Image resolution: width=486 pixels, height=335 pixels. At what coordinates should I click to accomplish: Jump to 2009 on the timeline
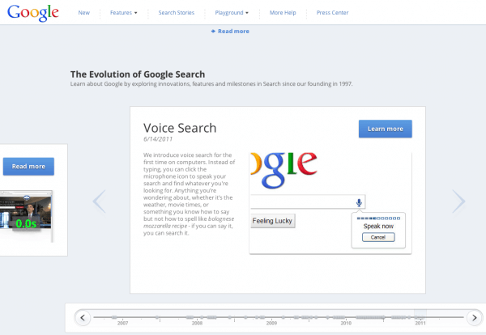tap(271, 323)
